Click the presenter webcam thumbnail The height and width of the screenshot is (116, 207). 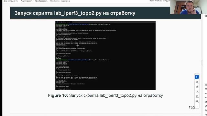point(189,7)
